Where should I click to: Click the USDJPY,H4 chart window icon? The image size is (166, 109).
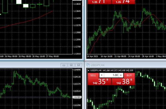tap(88, 65)
